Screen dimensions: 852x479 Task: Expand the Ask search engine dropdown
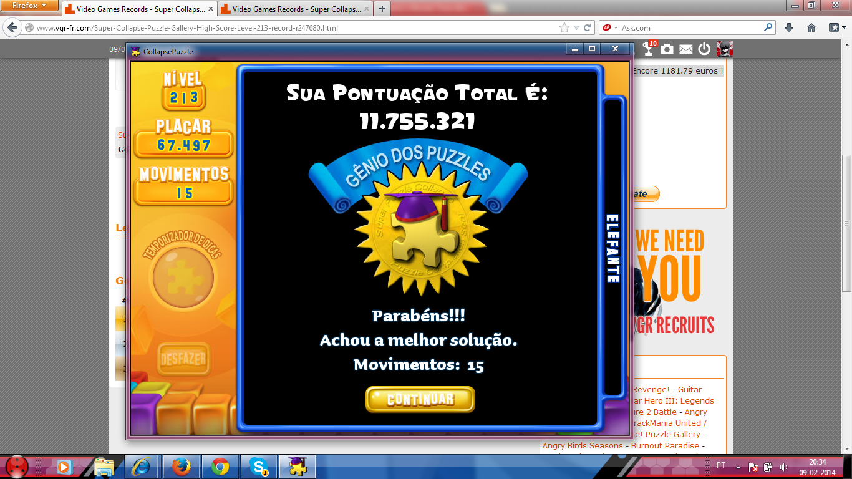tap(616, 28)
